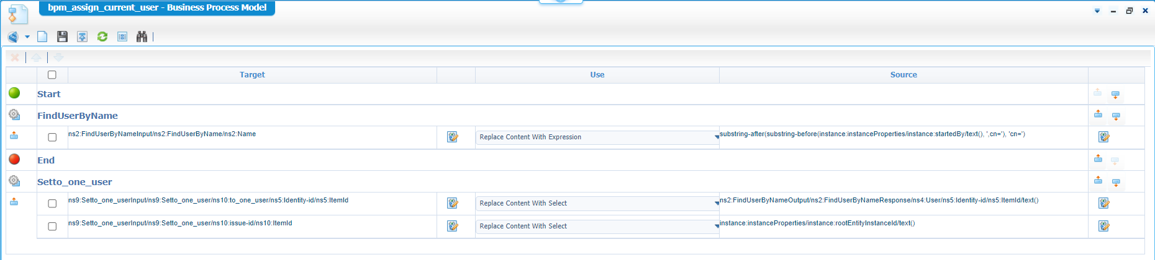Click the green Refresh arrows icon
Image resolution: width=1155 pixels, height=260 pixels.
pyautogui.click(x=102, y=37)
